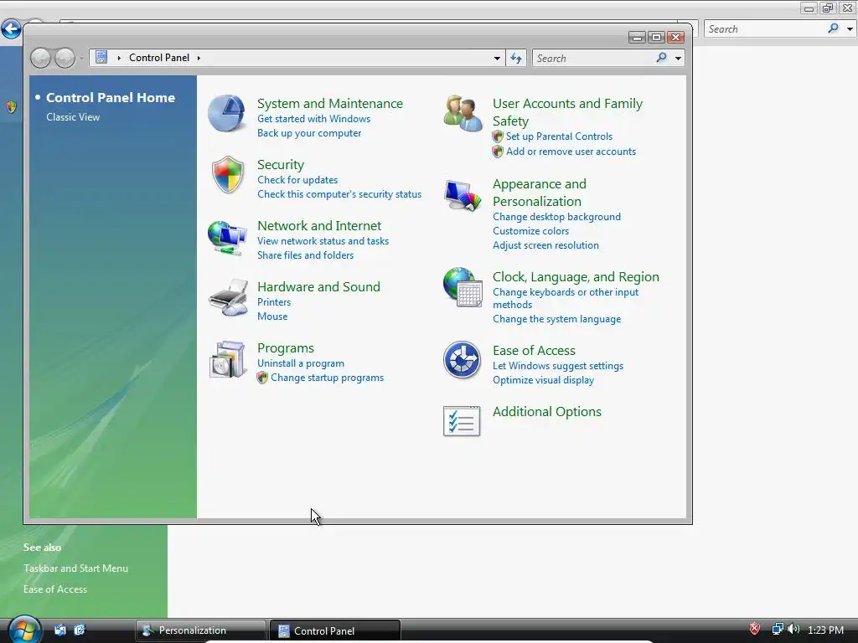The width and height of the screenshot is (858, 643).
Task: Click the show desktop quick launch icon
Action: [60, 630]
